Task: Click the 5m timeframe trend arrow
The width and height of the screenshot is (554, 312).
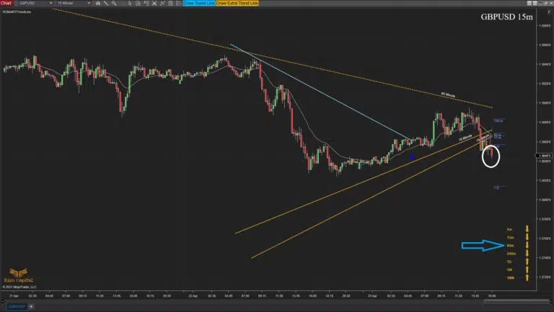Action: [527, 229]
